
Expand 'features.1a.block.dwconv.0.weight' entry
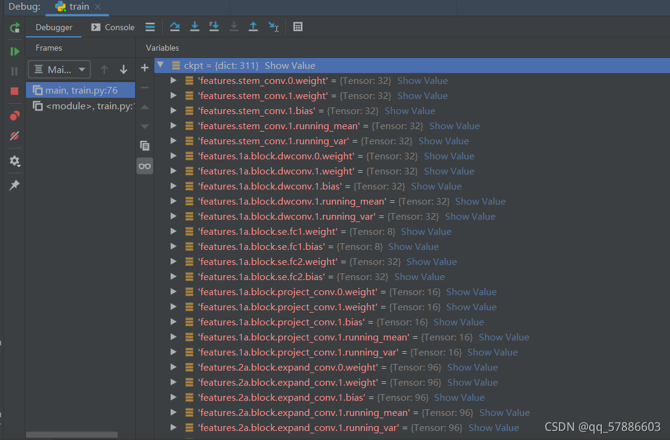[x=174, y=156]
